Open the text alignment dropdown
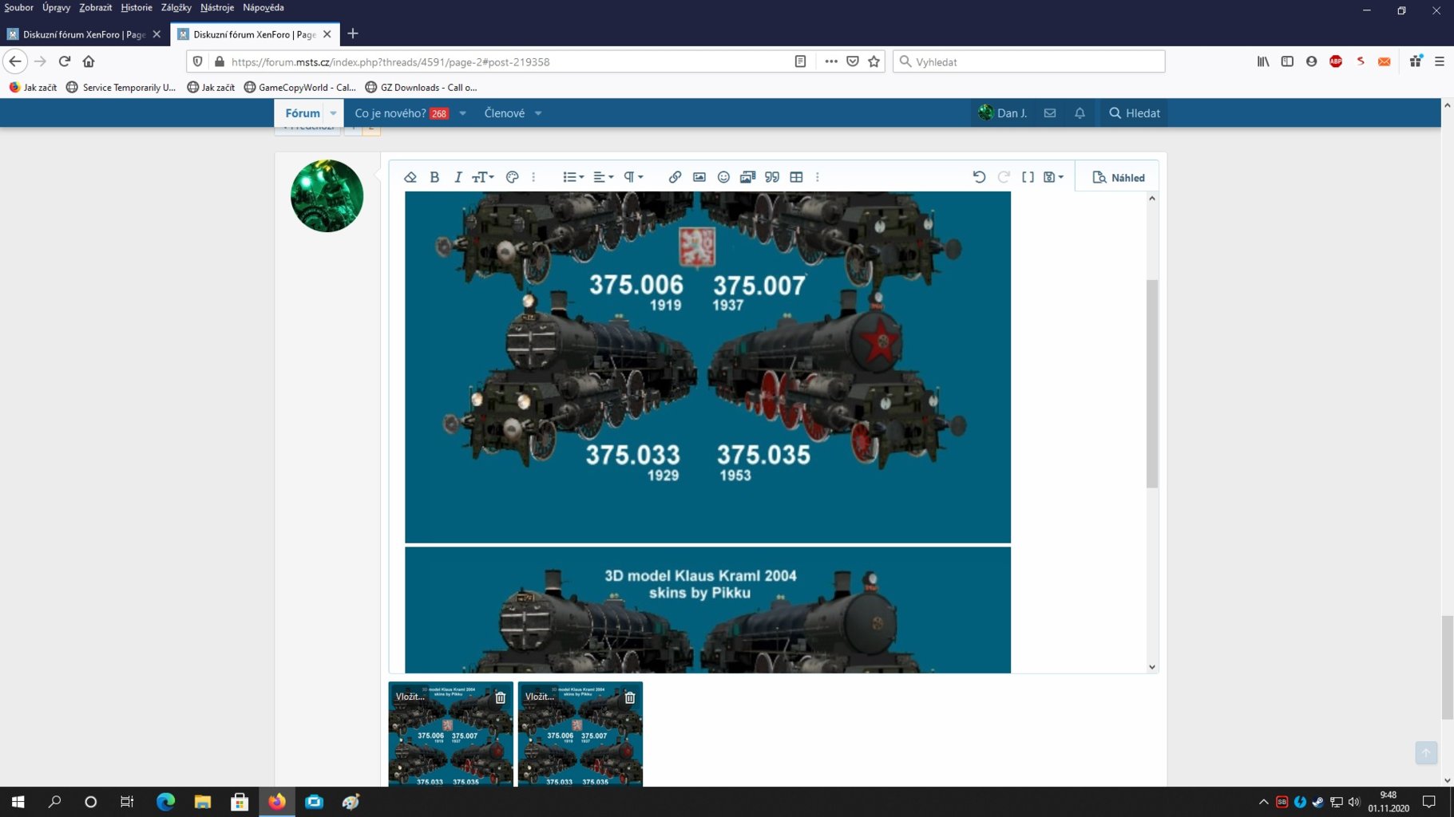1454x817 pixels. [603, 177]
